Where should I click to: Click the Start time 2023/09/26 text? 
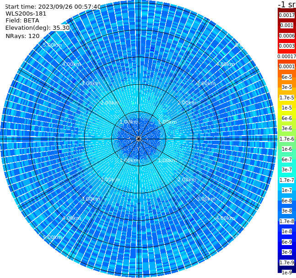53,7
